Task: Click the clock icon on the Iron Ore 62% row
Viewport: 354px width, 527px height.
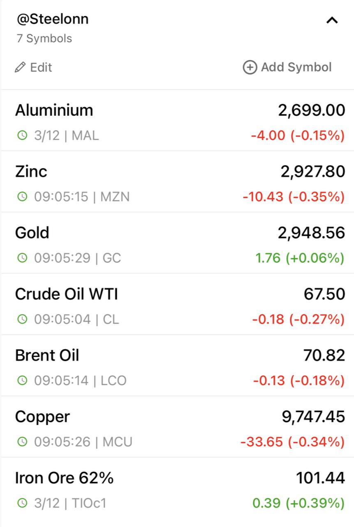Action: 22,503
